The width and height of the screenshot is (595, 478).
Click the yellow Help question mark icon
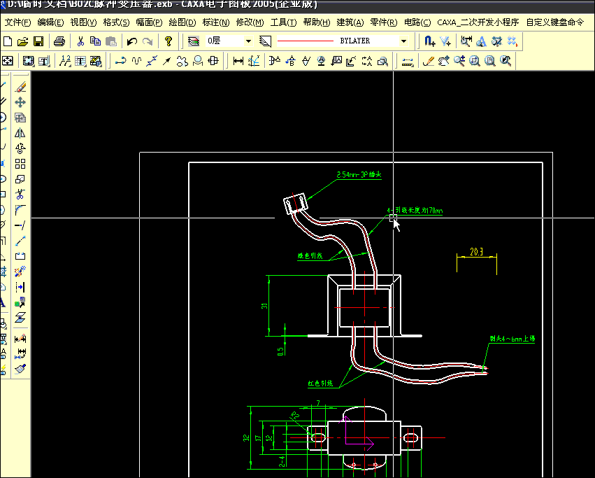(169, 41)
